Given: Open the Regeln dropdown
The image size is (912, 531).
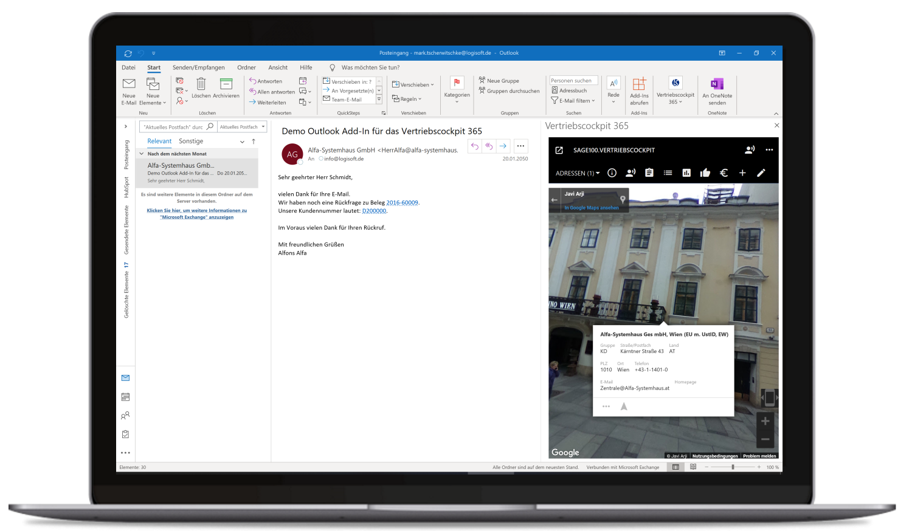Looking at the screenshot, I should pyautogui.click(x=407, y=98).
